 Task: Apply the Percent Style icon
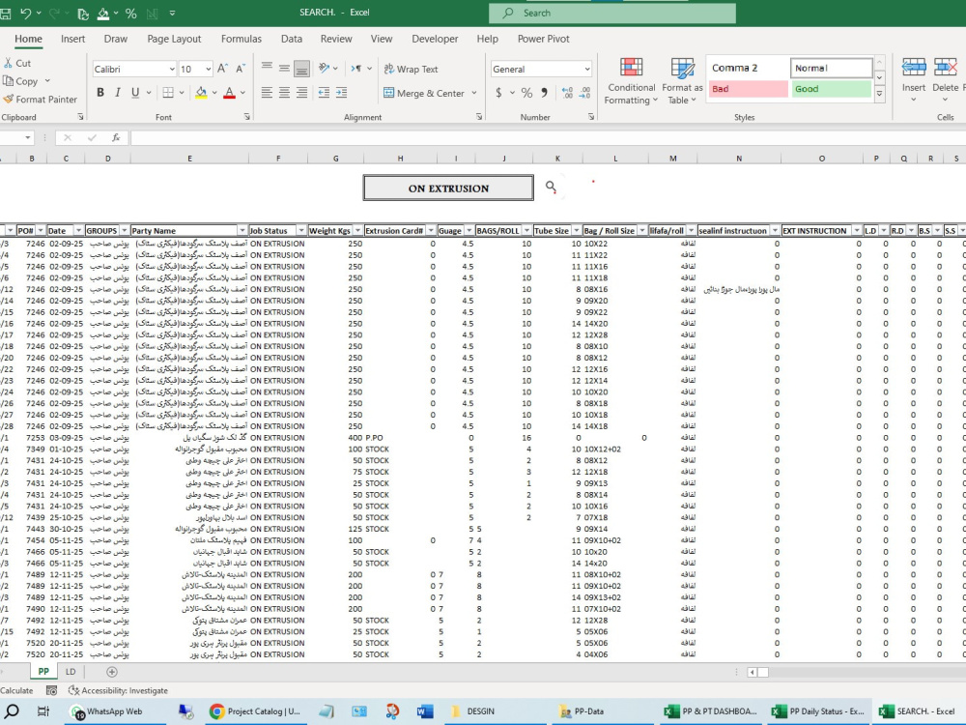(x=526, y=93)
